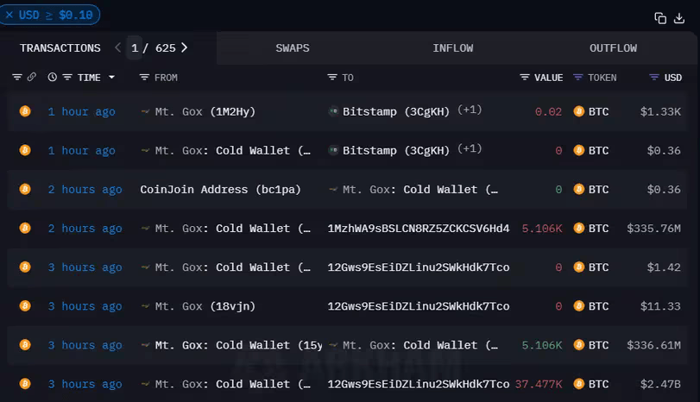Open the TIME column sort dropdown arrow
This screenshot has height=402, width=700.
111,78
